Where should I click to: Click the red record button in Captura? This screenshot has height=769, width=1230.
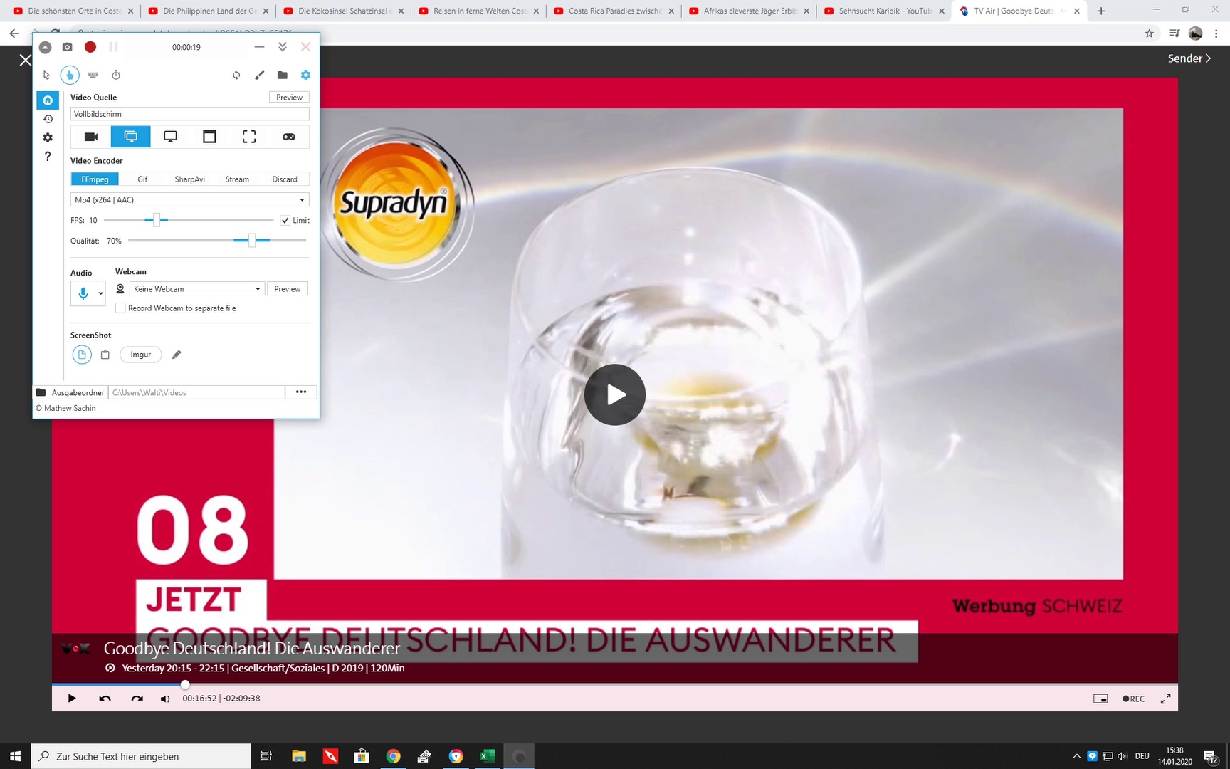tap(90, 47)
